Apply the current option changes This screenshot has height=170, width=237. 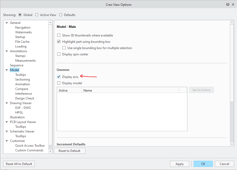coord(180,164)
